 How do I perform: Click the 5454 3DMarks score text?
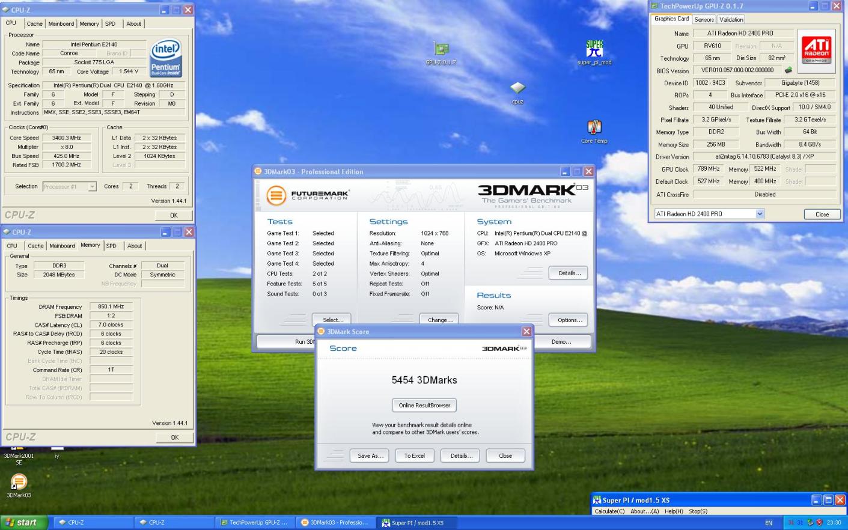tap(424, 380)
